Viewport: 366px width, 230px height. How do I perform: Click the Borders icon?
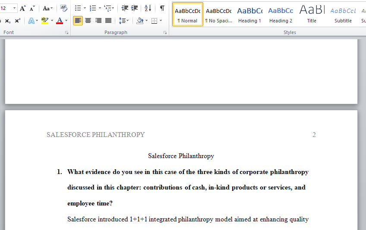154,21
